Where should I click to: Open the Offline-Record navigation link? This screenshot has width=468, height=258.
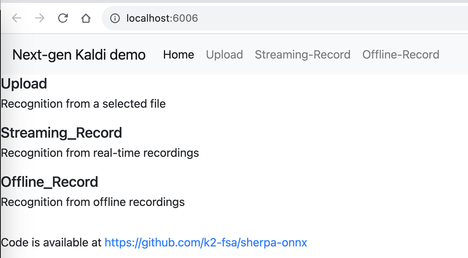click(x=401, y=55)
